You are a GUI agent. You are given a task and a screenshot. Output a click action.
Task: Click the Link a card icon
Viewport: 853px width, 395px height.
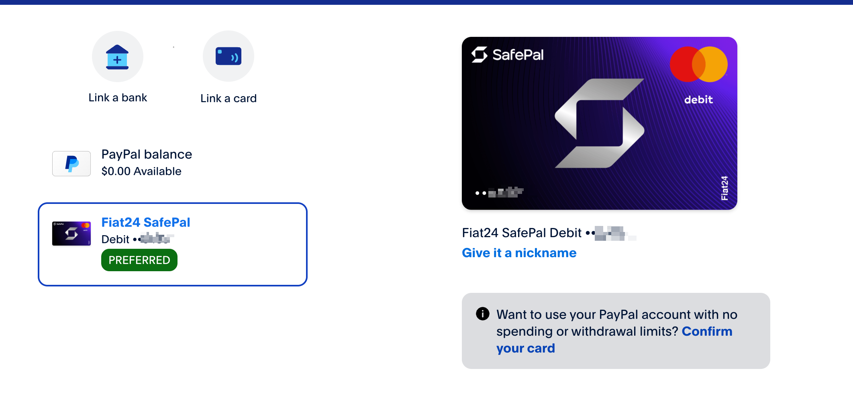pyautogui.click(x=229, y=56)
